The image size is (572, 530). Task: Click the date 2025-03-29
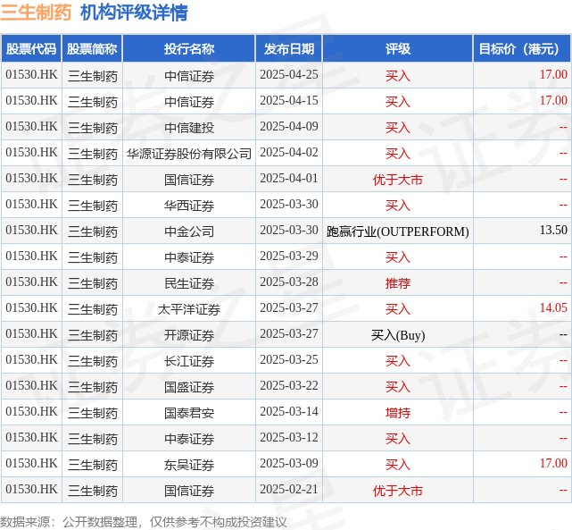click(289, 257)
